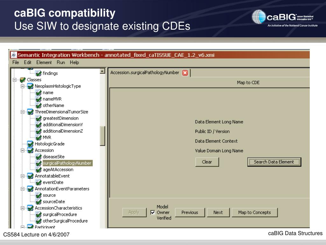Click the greatestDimension attribute icon
Screen dimensions: 326x245
point(39,118)
